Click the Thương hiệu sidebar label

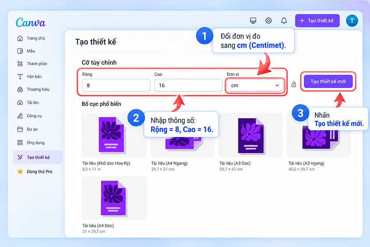(38, 89)
